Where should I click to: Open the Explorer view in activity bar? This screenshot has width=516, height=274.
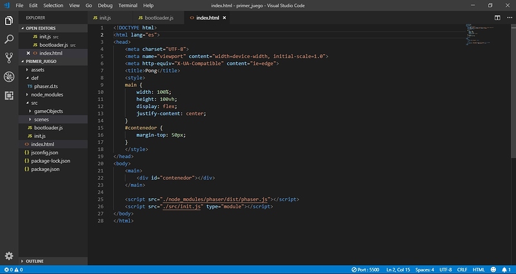point(10,21)
